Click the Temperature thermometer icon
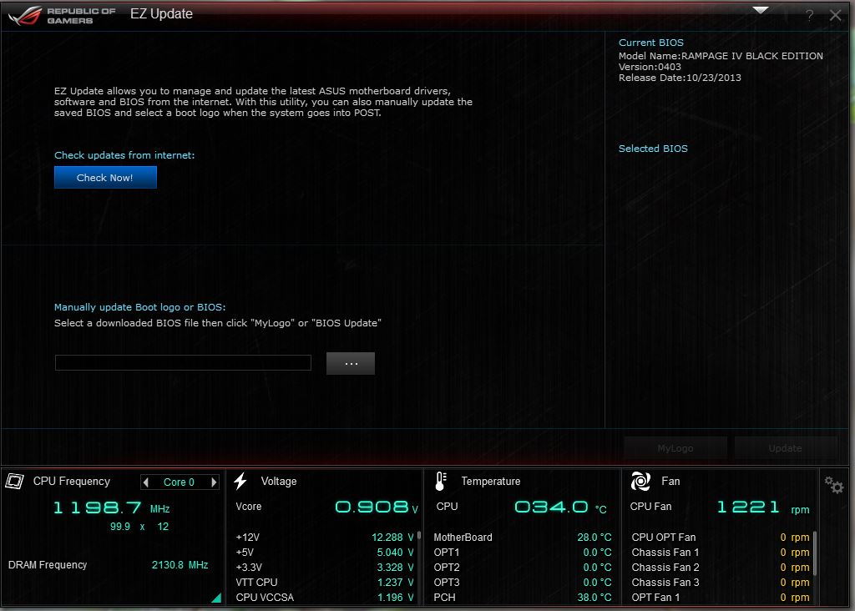Image resolution: width=855 pixels, height=611 pixels. coord(441,482)
